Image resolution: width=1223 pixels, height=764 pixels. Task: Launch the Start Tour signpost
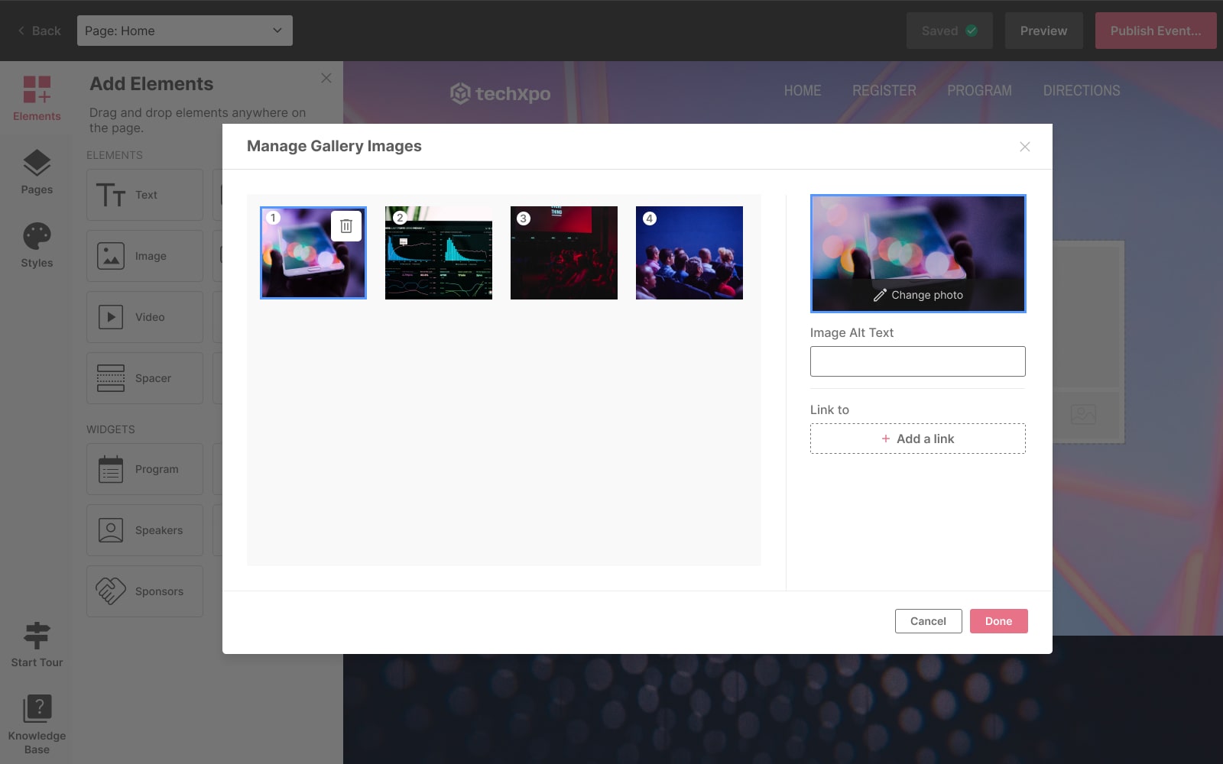(x=37, y=644)
